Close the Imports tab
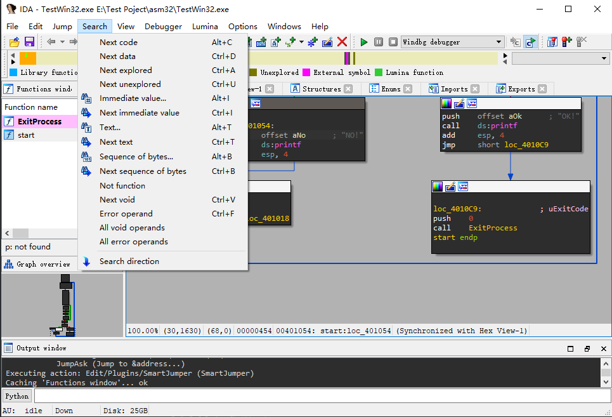 (475, 89)
